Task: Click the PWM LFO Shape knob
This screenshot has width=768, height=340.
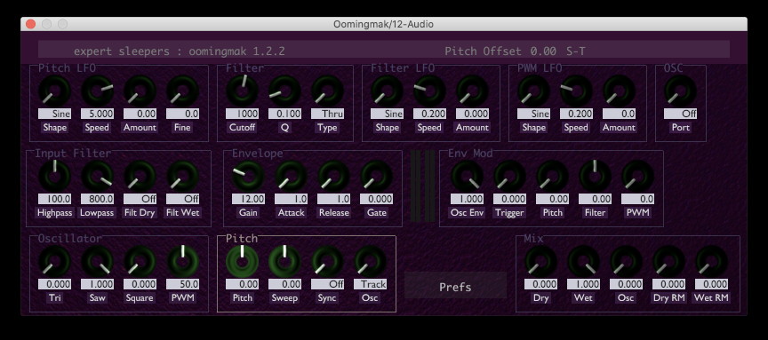Action: [x=534, y=91]
